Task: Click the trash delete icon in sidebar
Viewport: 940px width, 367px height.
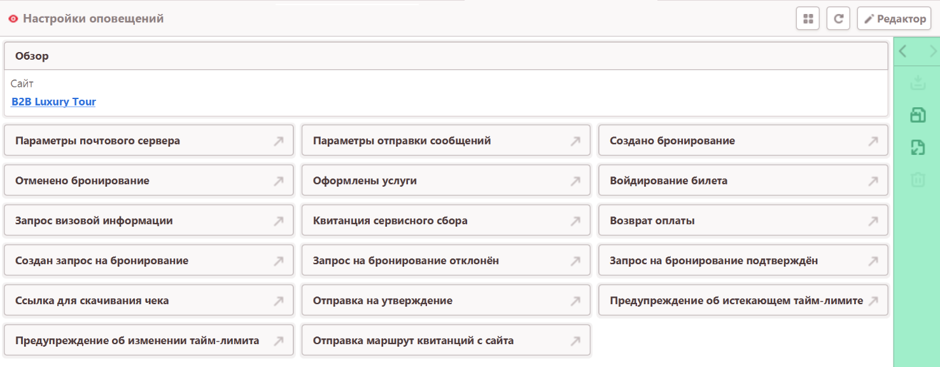Action: tap(917, 180)
